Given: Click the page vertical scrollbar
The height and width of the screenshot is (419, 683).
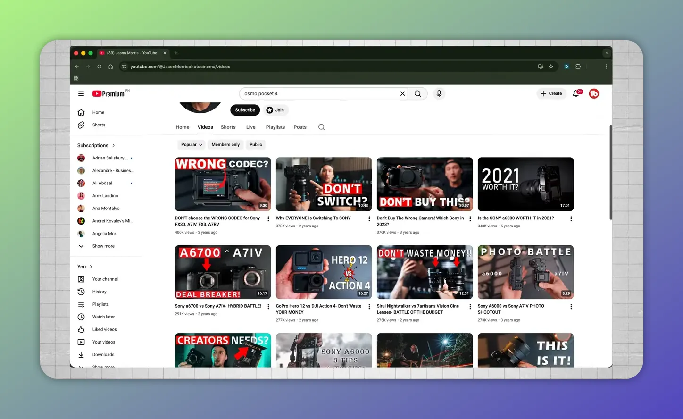Looking at the screenshot, I should point(611,172).
